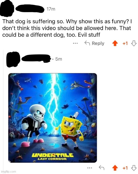Toggle the downvote arrow on the Undertale image reply
The width and height of the screenshot is (138, 174).
click(x=134, y=168)
